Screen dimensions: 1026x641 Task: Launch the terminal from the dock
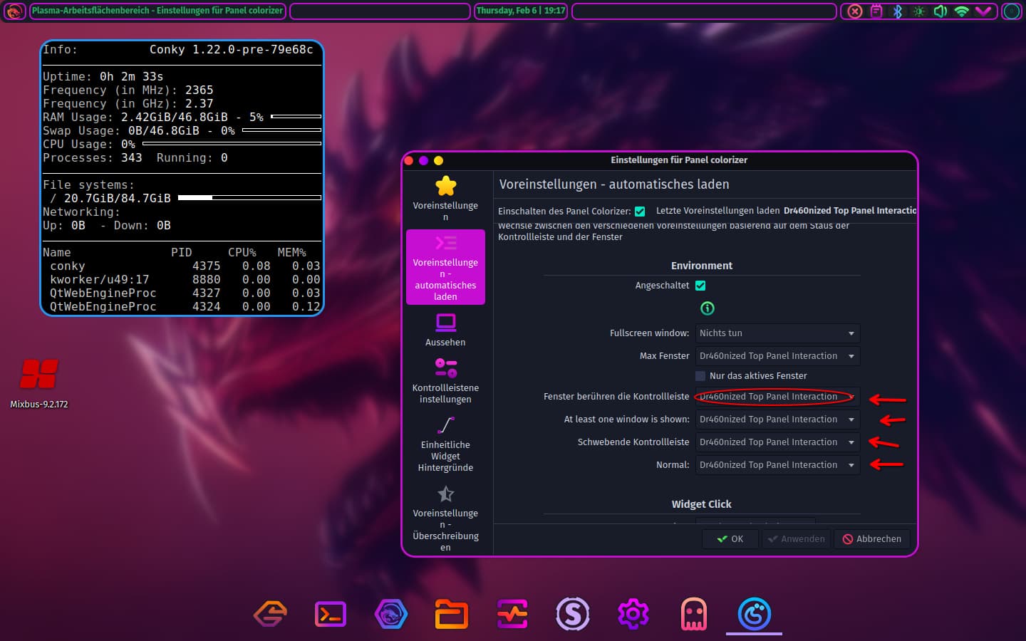click(x=331, y=613)
